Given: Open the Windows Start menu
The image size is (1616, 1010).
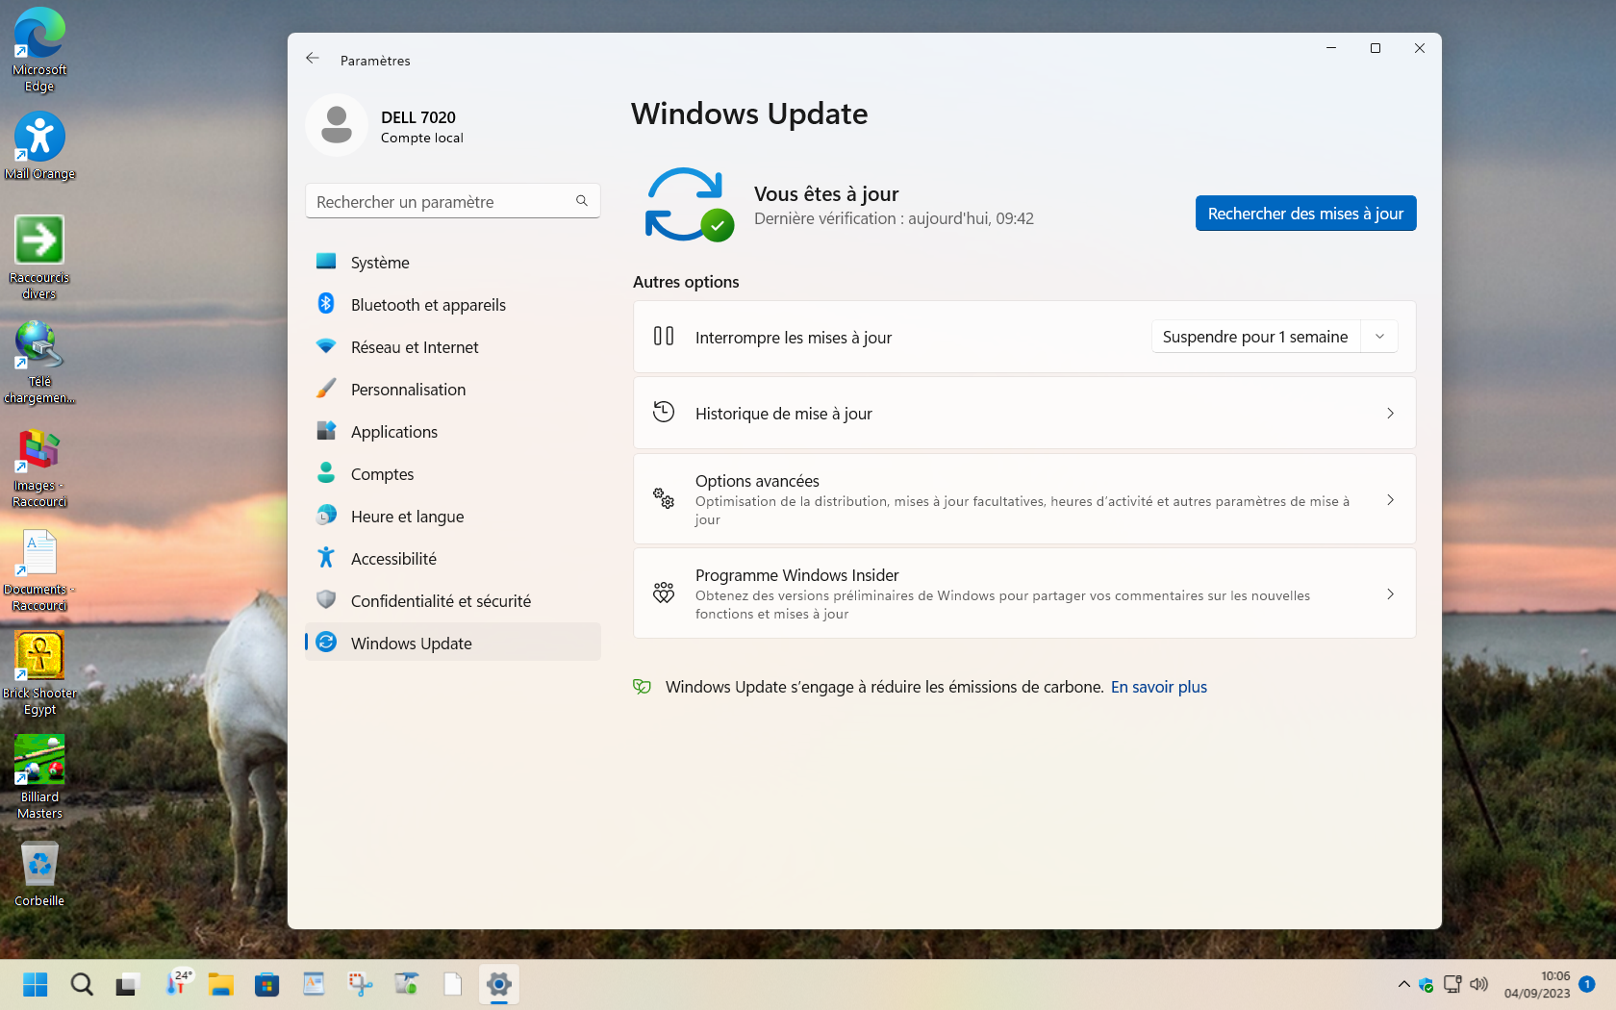Looking at the screenshot, I should (36, 984).
